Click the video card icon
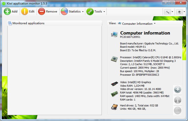 [114, 84]
